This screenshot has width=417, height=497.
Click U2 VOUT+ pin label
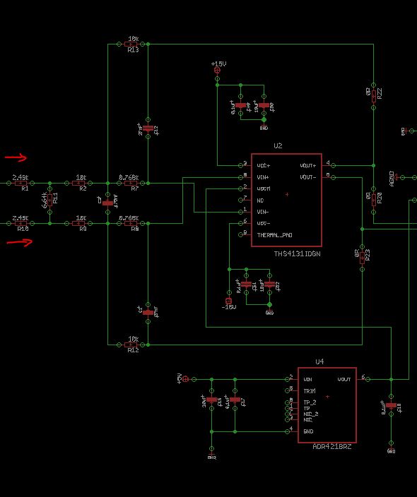[x=308, y=165]
